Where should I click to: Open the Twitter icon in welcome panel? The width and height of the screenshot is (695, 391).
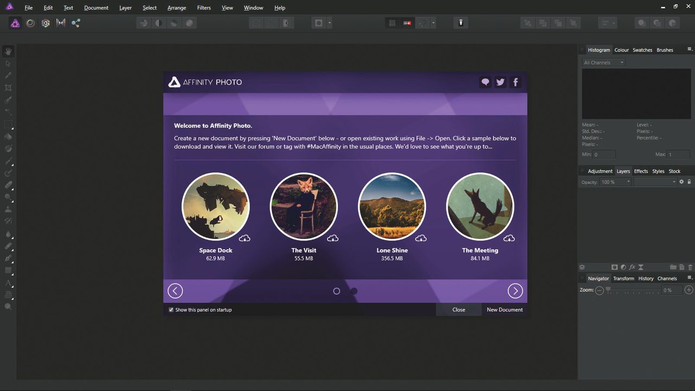[501, 82]
